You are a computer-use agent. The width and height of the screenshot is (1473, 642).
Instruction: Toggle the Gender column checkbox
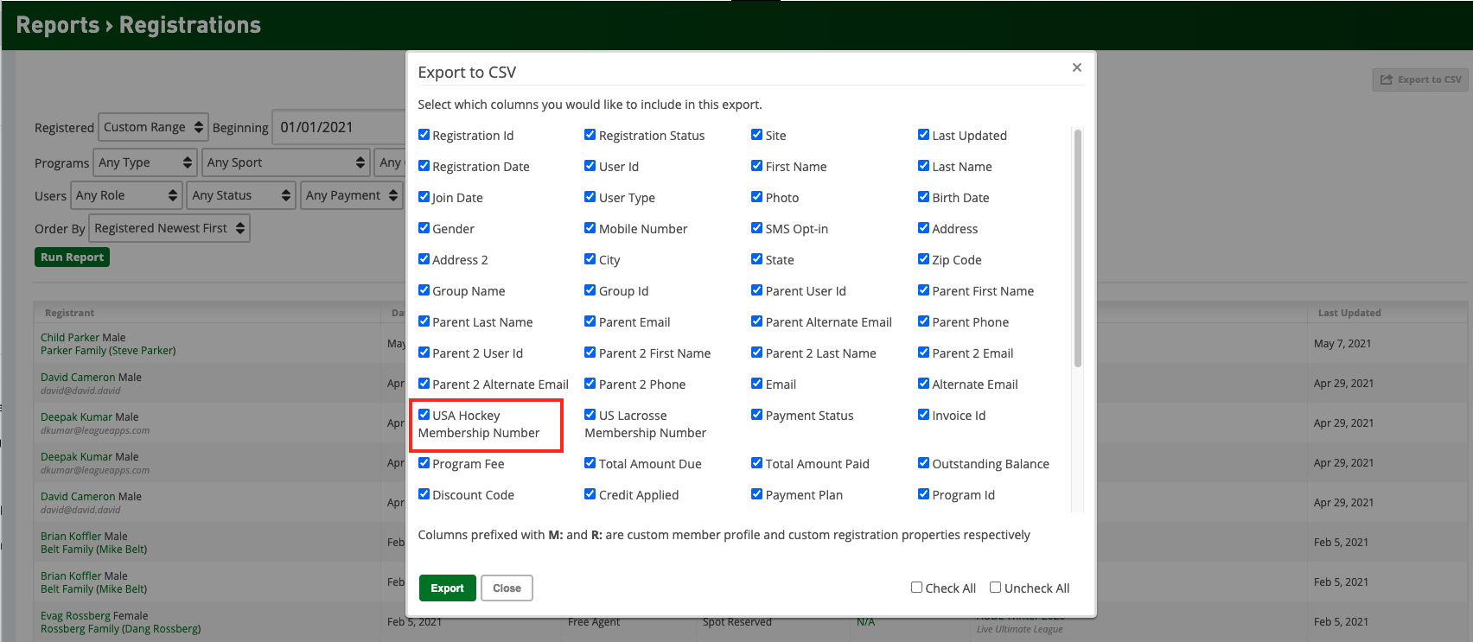pyautogui.click(x=424, y=228)
